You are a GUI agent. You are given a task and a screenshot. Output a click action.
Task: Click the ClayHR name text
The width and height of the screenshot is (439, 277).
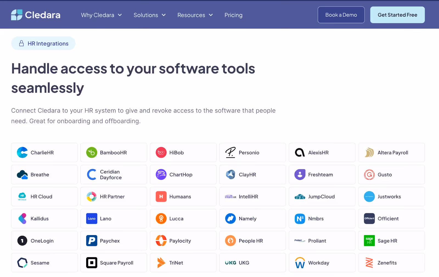(x=247, y=175)
